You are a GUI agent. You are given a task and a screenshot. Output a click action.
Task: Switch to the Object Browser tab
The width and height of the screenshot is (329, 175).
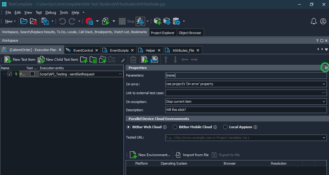(190, 33)
